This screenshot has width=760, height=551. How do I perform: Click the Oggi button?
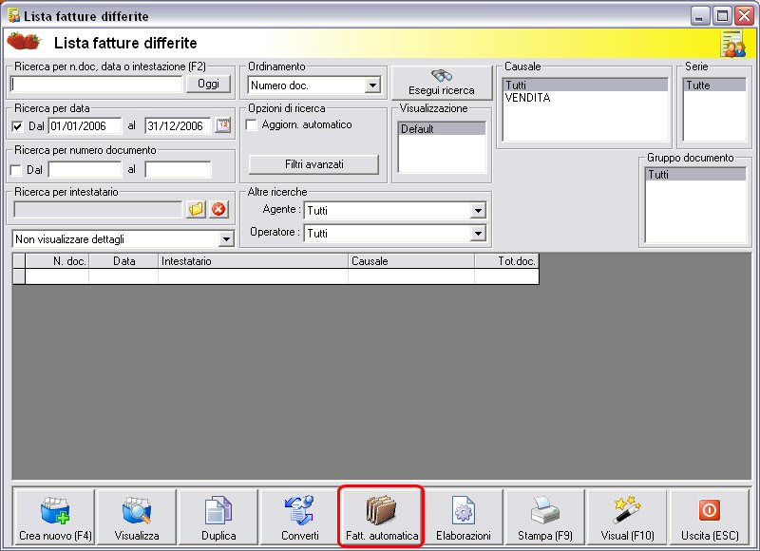[208, 84]
